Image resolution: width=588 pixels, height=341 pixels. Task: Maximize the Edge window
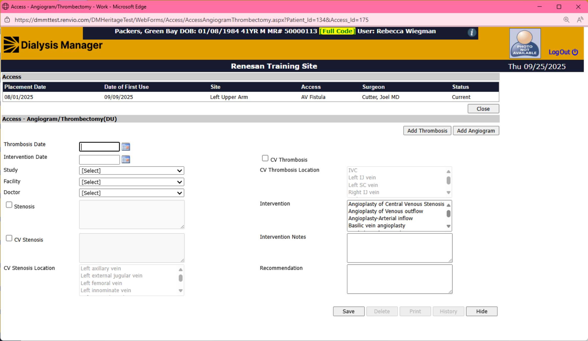559,7
